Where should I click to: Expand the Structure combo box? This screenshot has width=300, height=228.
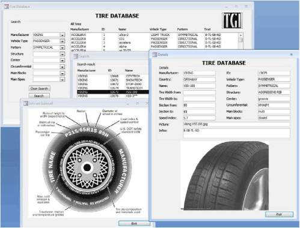pyautogui.click(x=63, y=54)
